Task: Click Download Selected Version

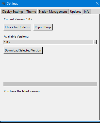Action: [x=23, y=50]
